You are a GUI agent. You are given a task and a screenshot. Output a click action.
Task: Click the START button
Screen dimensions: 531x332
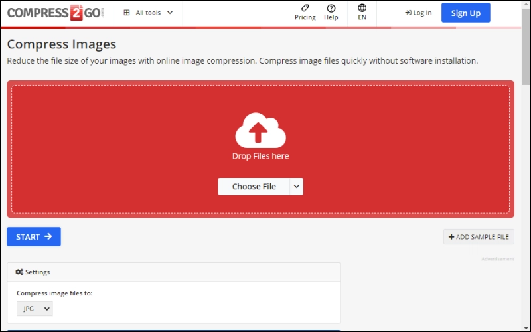[34, 237]
